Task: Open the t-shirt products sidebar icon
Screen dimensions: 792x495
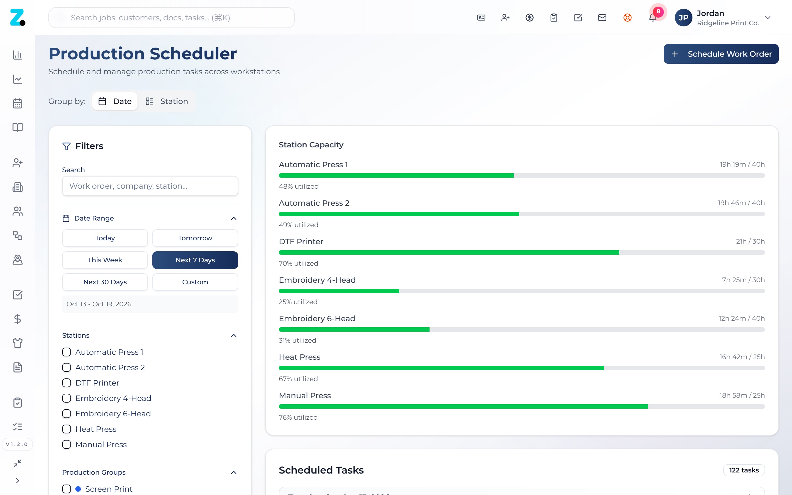Action: pos(18,343)
